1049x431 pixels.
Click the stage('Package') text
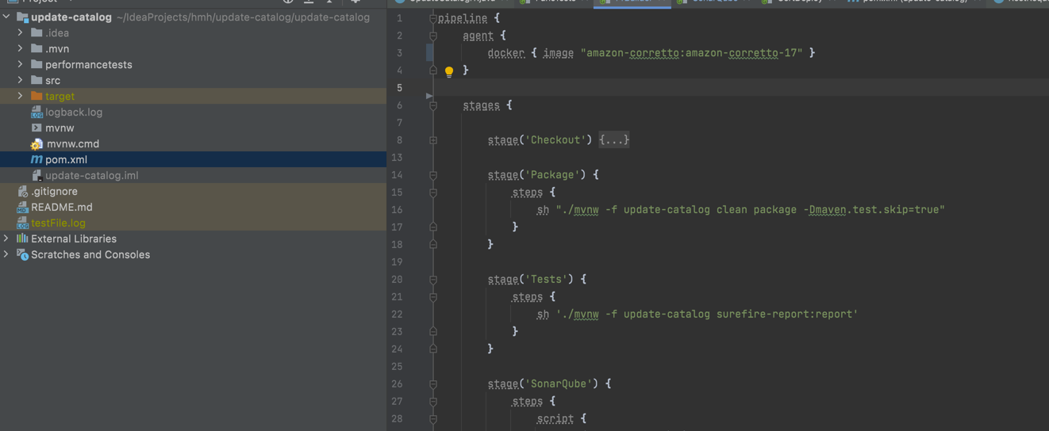[538, 175]
